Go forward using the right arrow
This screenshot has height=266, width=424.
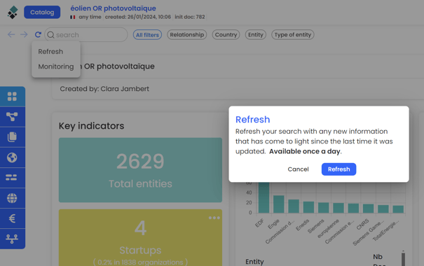(24, 34)
